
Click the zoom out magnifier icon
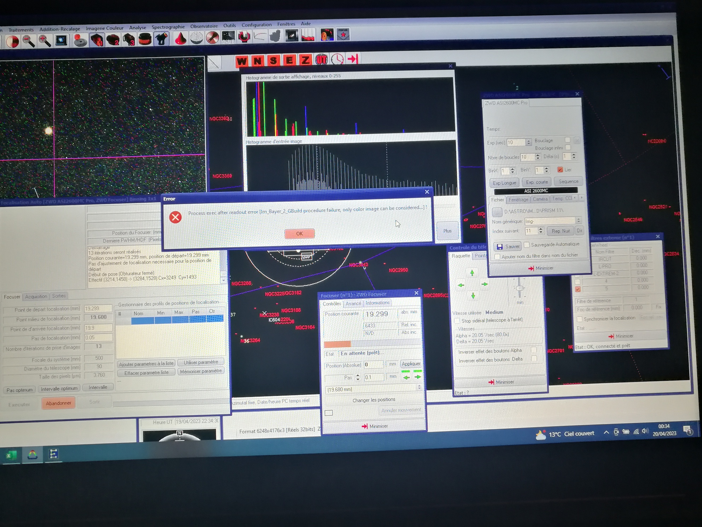pyautogui.click(x=28, y=41)
